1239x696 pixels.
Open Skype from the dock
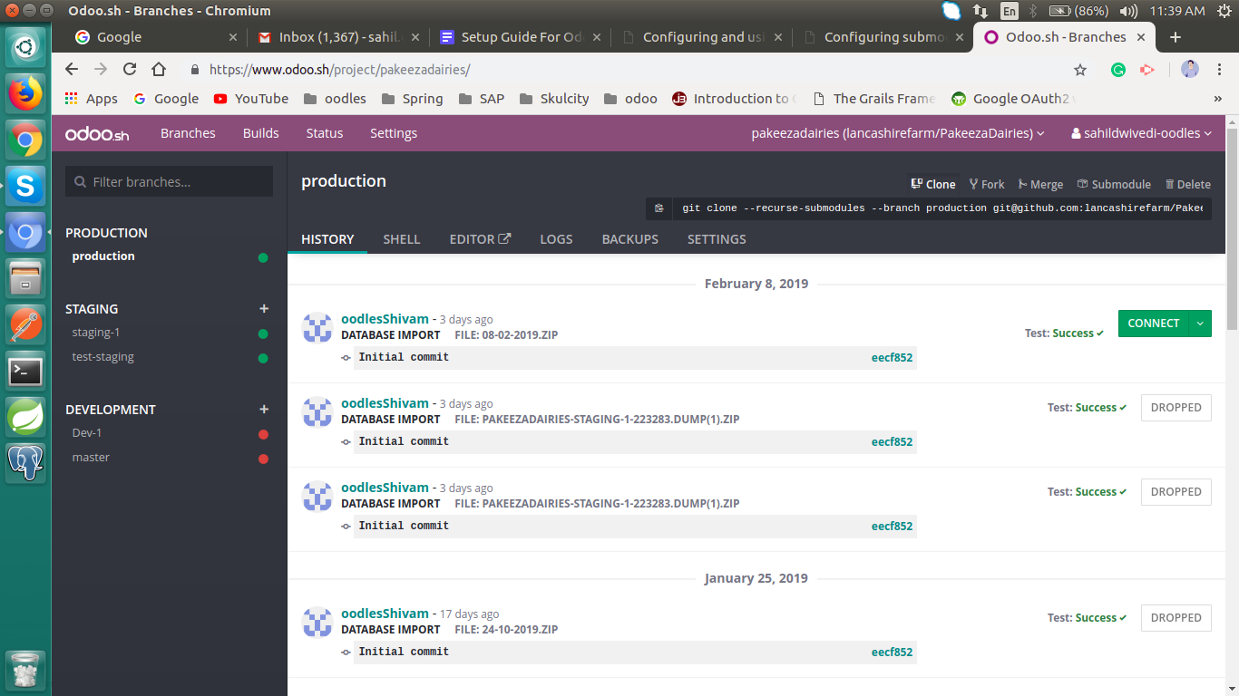(x=25, y=187)
